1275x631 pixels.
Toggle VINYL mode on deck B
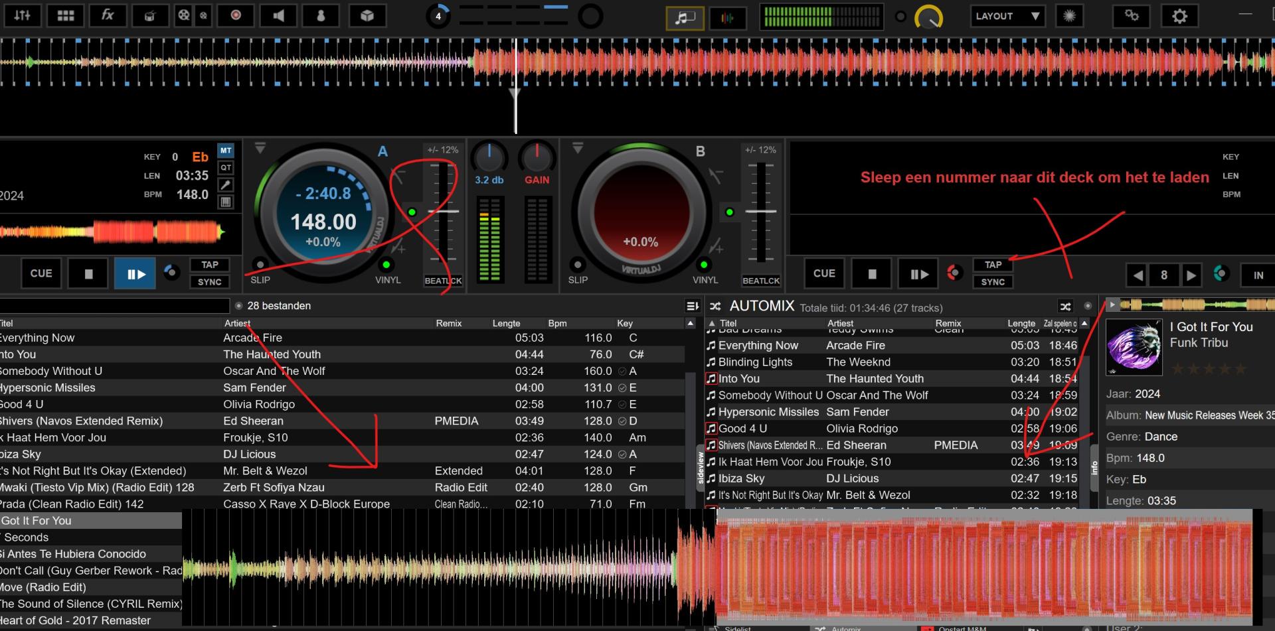[704, 265]
